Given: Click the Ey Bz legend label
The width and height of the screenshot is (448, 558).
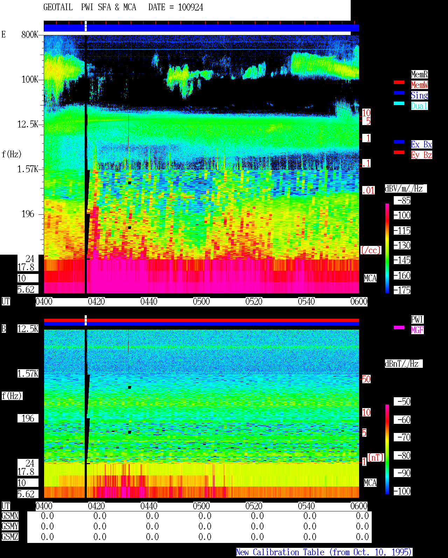Looking at the screenshot, I should tap(421, 155).
